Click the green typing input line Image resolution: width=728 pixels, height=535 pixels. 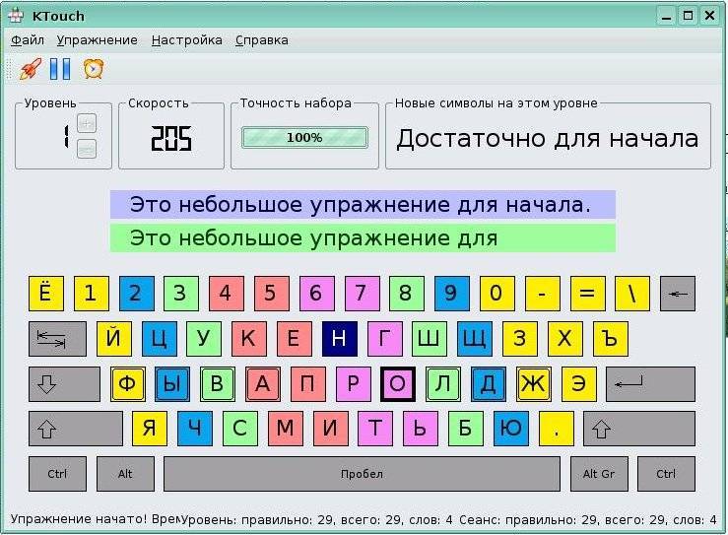(x=363, y=238)
